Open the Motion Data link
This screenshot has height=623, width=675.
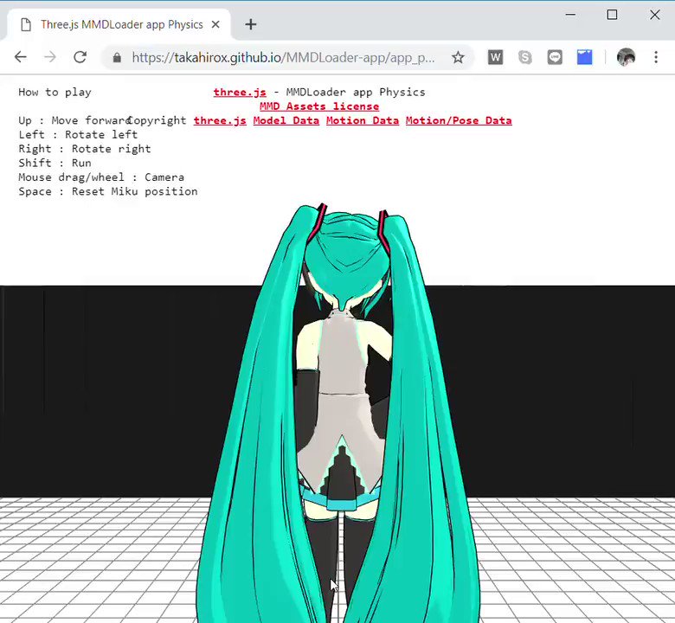point(363,120)
